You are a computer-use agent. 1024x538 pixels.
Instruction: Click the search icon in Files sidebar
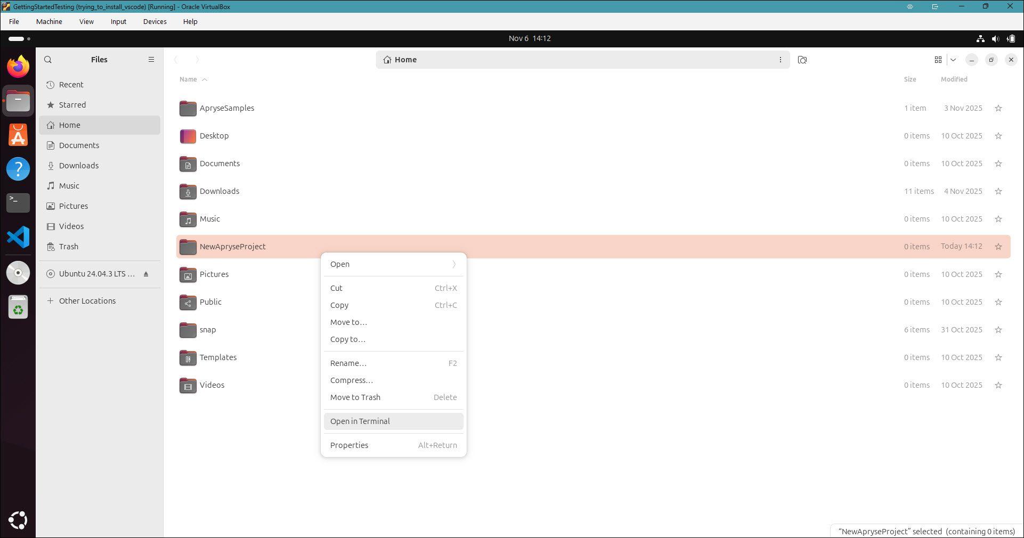coord(48,60)
